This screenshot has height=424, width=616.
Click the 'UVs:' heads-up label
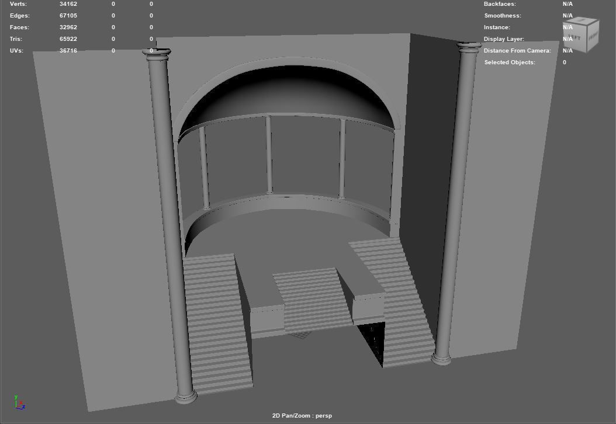pyautogui.click(x=16, y=51)
